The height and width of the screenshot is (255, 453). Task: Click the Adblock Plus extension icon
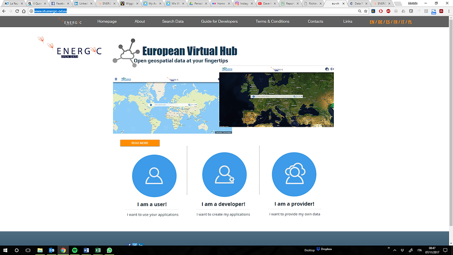pos(388,11)
